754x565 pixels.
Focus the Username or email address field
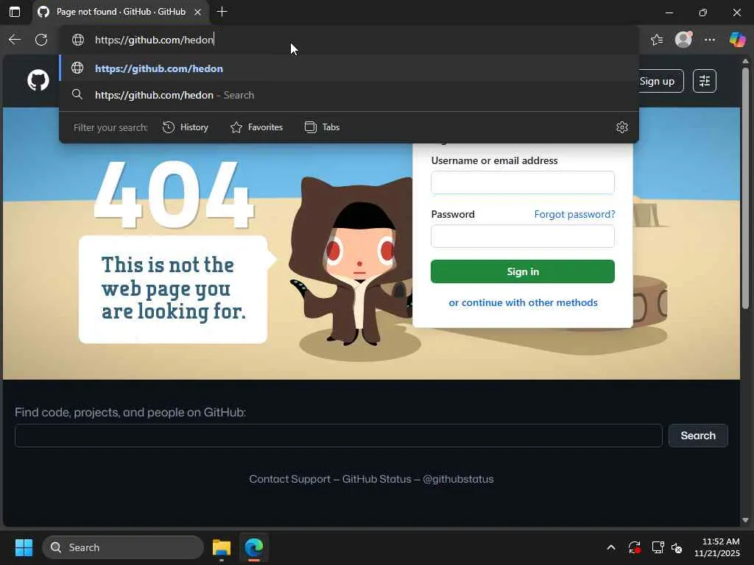[523, 182]
